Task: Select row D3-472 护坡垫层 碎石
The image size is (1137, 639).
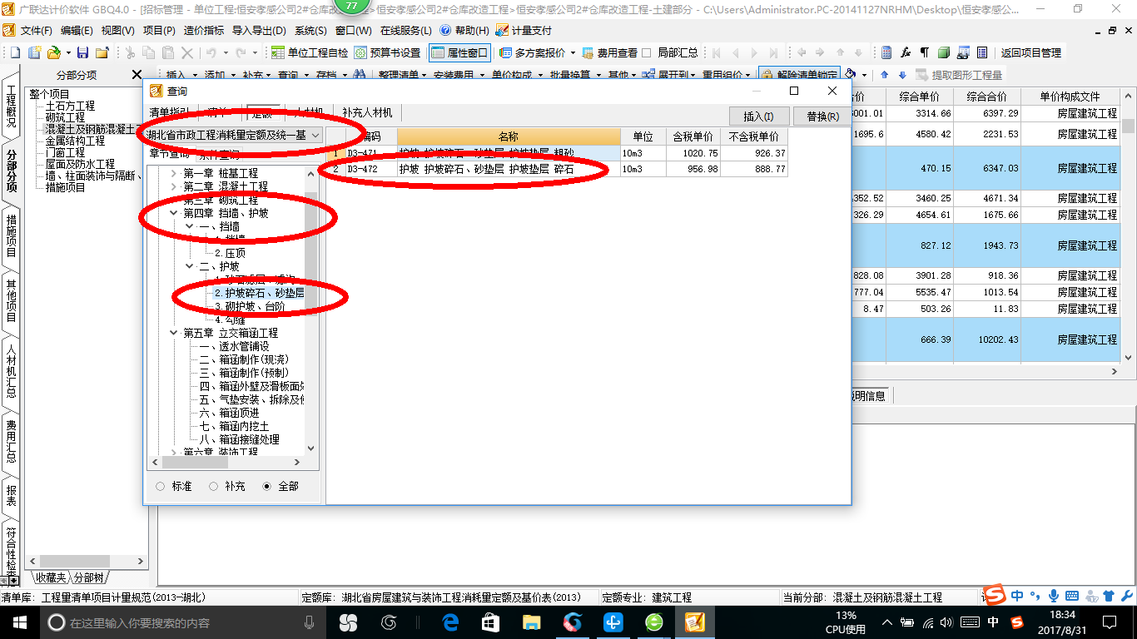Action: (556, 169)
